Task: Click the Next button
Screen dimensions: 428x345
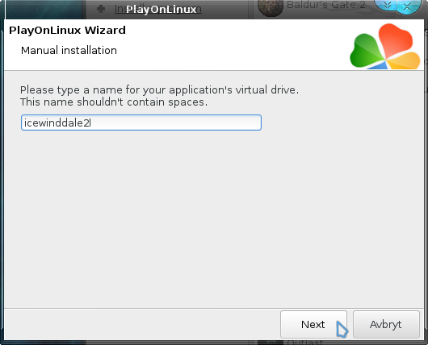Action: point(313,324)
